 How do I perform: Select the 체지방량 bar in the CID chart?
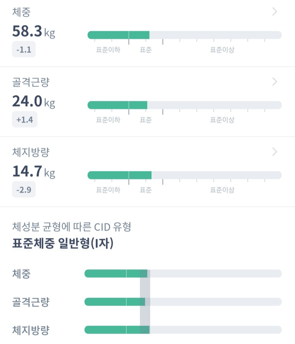[x=117, y=330]
